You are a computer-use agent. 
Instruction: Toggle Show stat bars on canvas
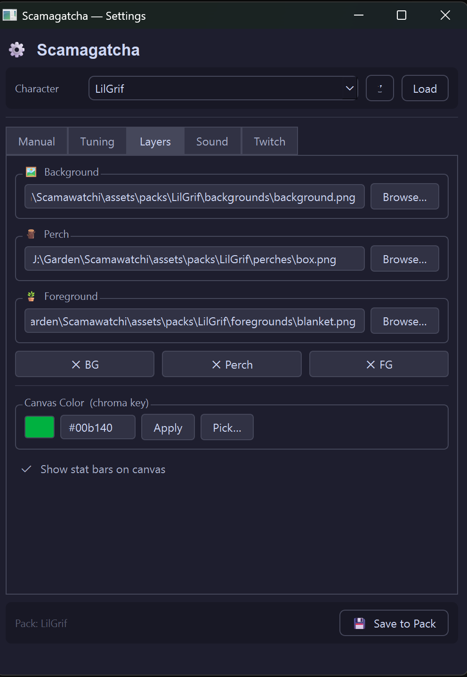point(27,469)
